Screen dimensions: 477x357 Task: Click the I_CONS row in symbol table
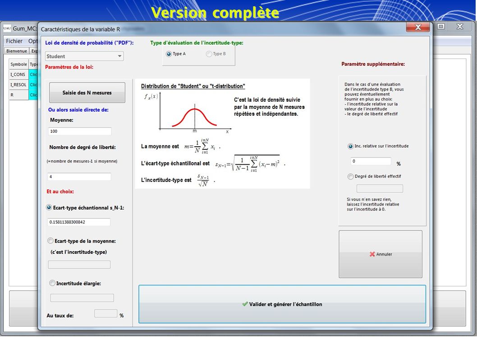[18, 74]
